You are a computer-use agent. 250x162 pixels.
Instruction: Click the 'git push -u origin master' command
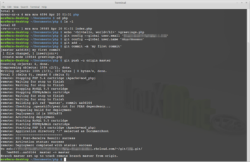(87, 60)
